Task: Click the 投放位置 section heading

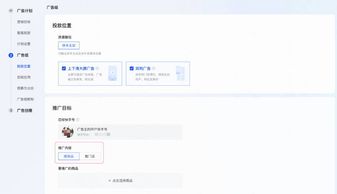Action: (x=62, y=26)
